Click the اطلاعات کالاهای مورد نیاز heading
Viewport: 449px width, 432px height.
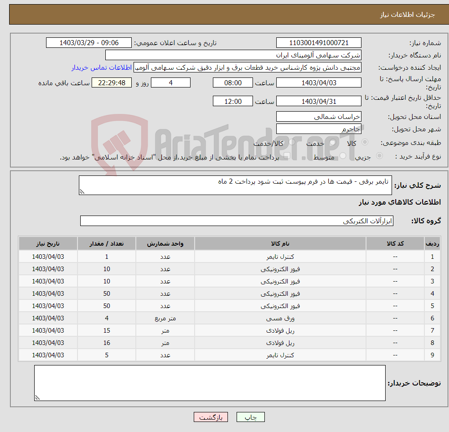click(400, 202)
